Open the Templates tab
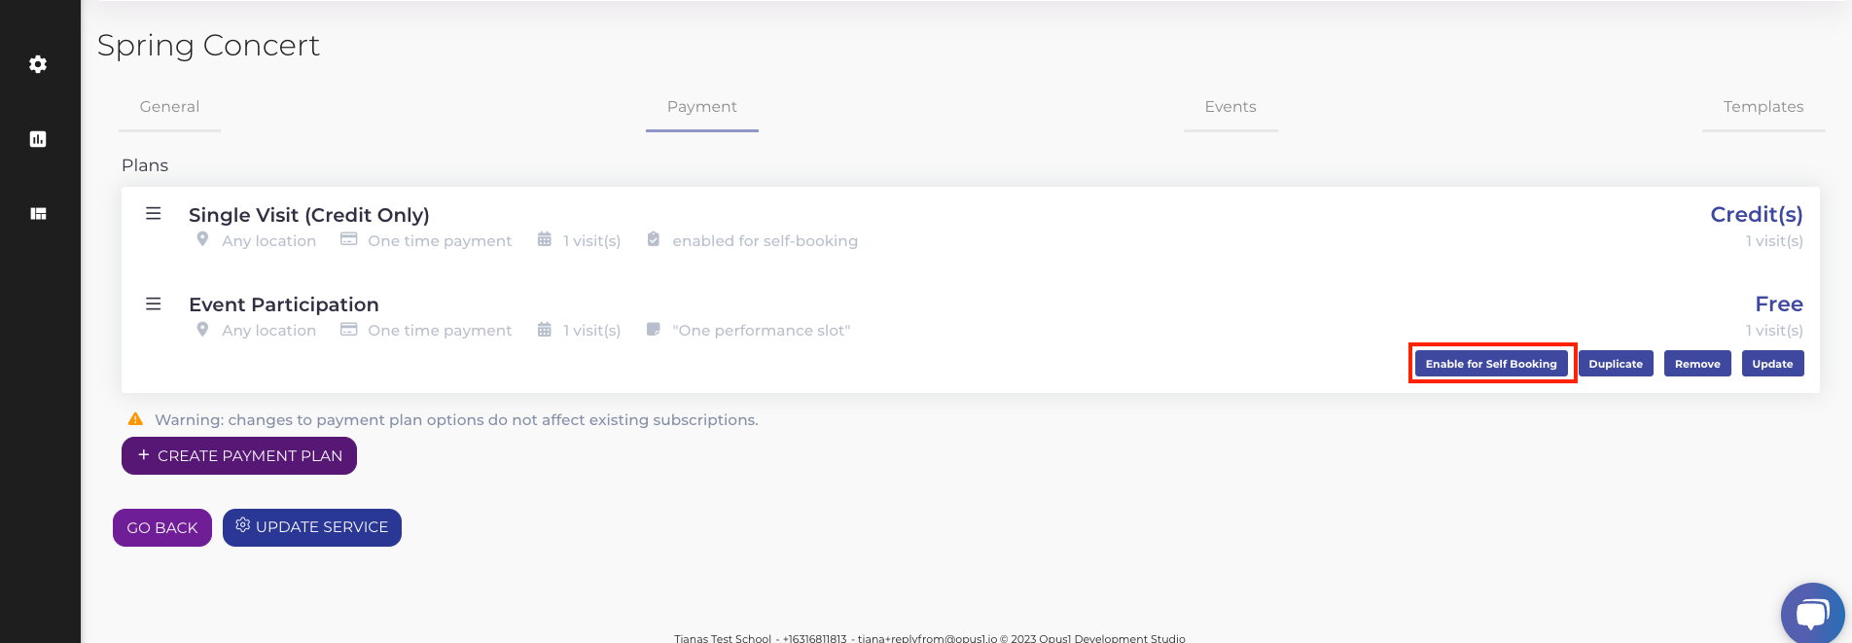Screen dimensions: 1852x643 (x=1763, y=107)
